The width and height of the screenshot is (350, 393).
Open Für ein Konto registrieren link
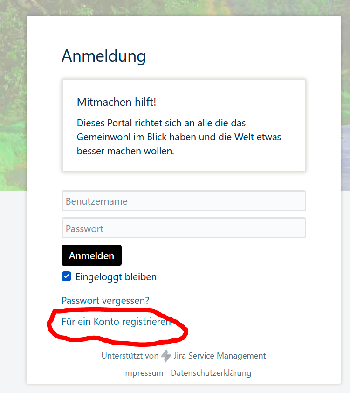[116, 322]
